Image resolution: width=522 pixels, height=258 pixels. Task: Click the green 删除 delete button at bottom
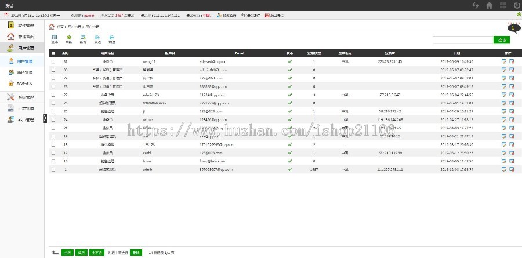[x=136, y=252]
